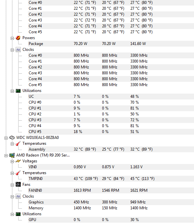Image resolution: width=194 pixels, height=224 pixels.
Task: Select the VIN0 voltage row
Action: [x=111, y=167]
